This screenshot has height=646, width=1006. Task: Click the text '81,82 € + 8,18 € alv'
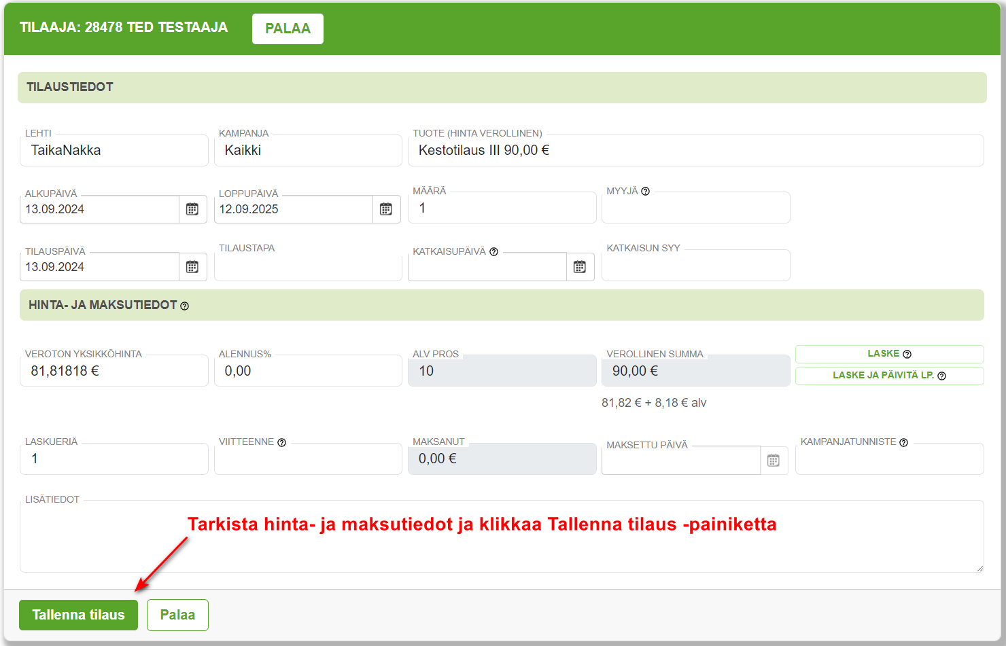coord(654,403)
